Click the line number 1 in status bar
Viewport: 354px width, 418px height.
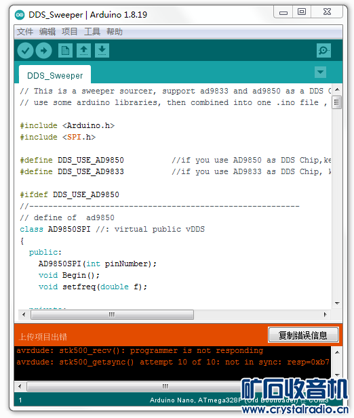[20, 400]
